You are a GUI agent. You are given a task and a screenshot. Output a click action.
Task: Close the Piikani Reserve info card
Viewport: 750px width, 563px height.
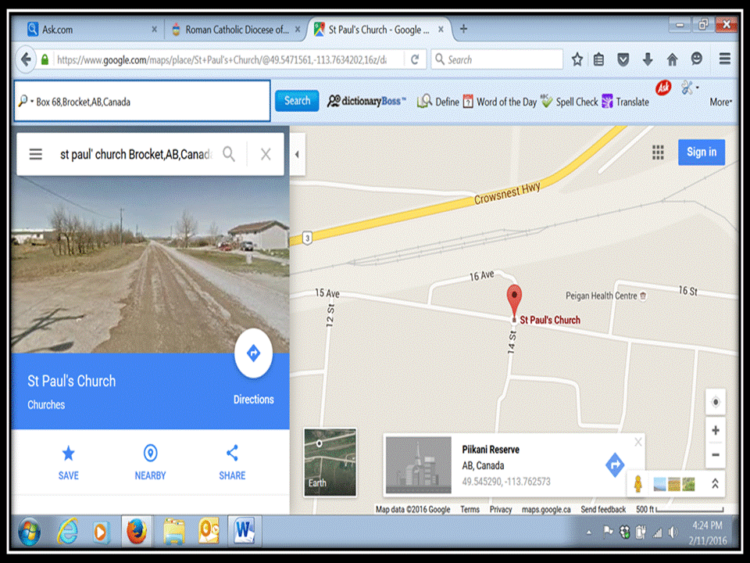(x=638, y=442)
